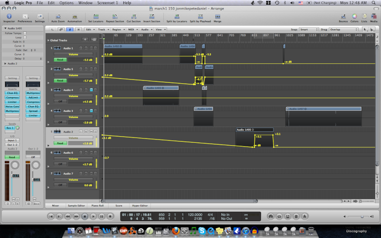Viewport: 381px width, 238px height.
Task: Toggle the Audio 4 automation Off mode
Action: (x=60, y=101)
